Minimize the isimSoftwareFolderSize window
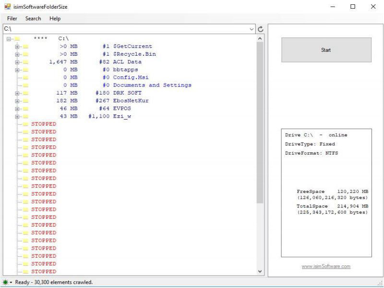 coord(333,7)
